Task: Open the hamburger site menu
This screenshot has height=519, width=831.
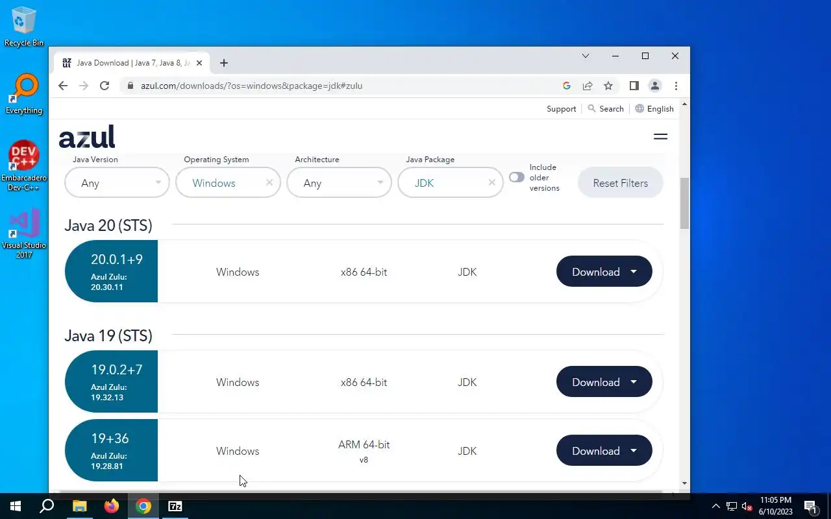Action: click(x=660, y=136)
